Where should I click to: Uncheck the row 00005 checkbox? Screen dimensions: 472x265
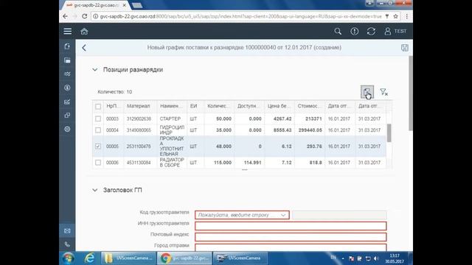coord(98,146)
